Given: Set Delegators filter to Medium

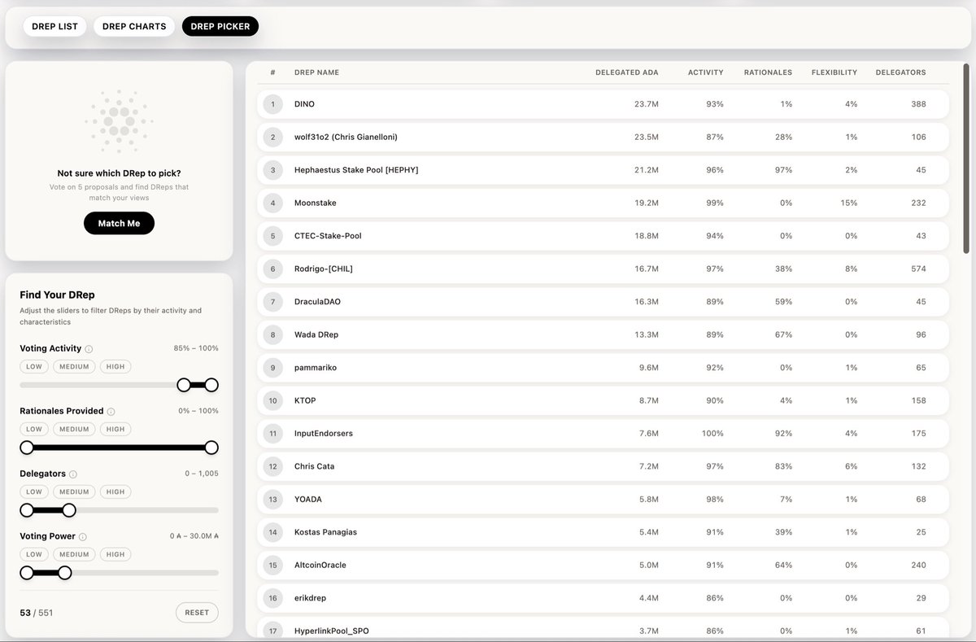Looking at the screenshot, I should coord(74,491).
